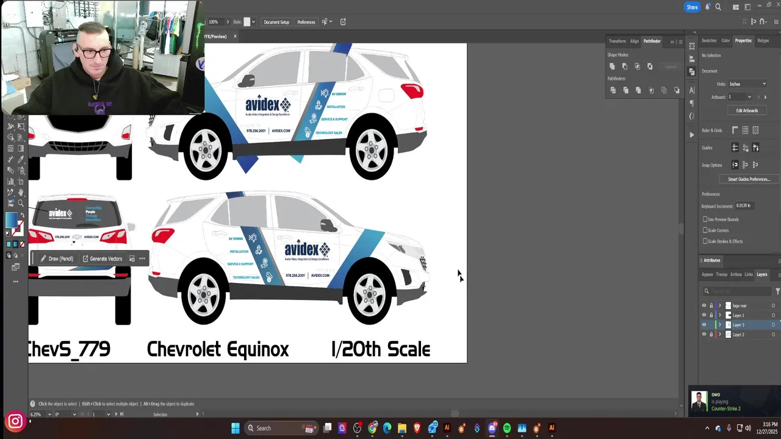Open Edit Toolbar three-dots at toolbar bottom
The image size is (781, 439).
16,281
